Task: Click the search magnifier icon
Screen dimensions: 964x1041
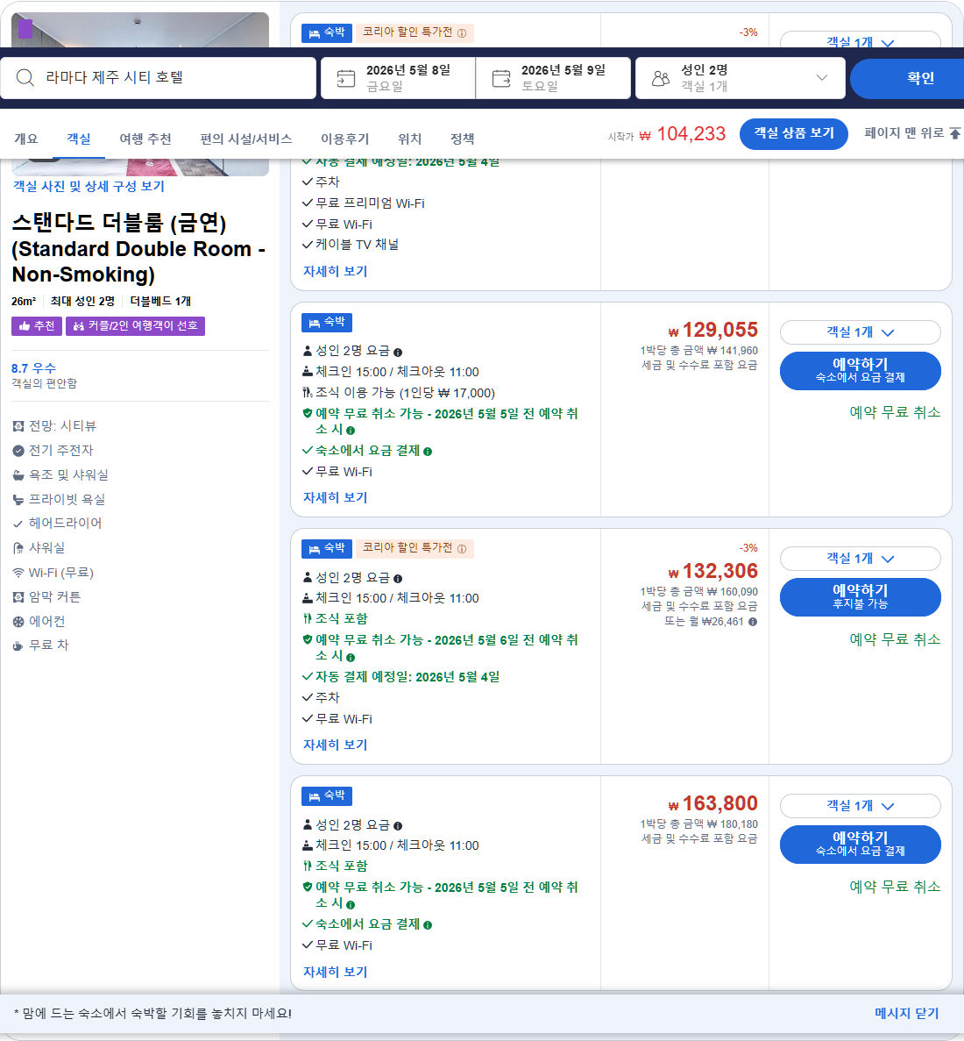Action: tap(25, 78)
